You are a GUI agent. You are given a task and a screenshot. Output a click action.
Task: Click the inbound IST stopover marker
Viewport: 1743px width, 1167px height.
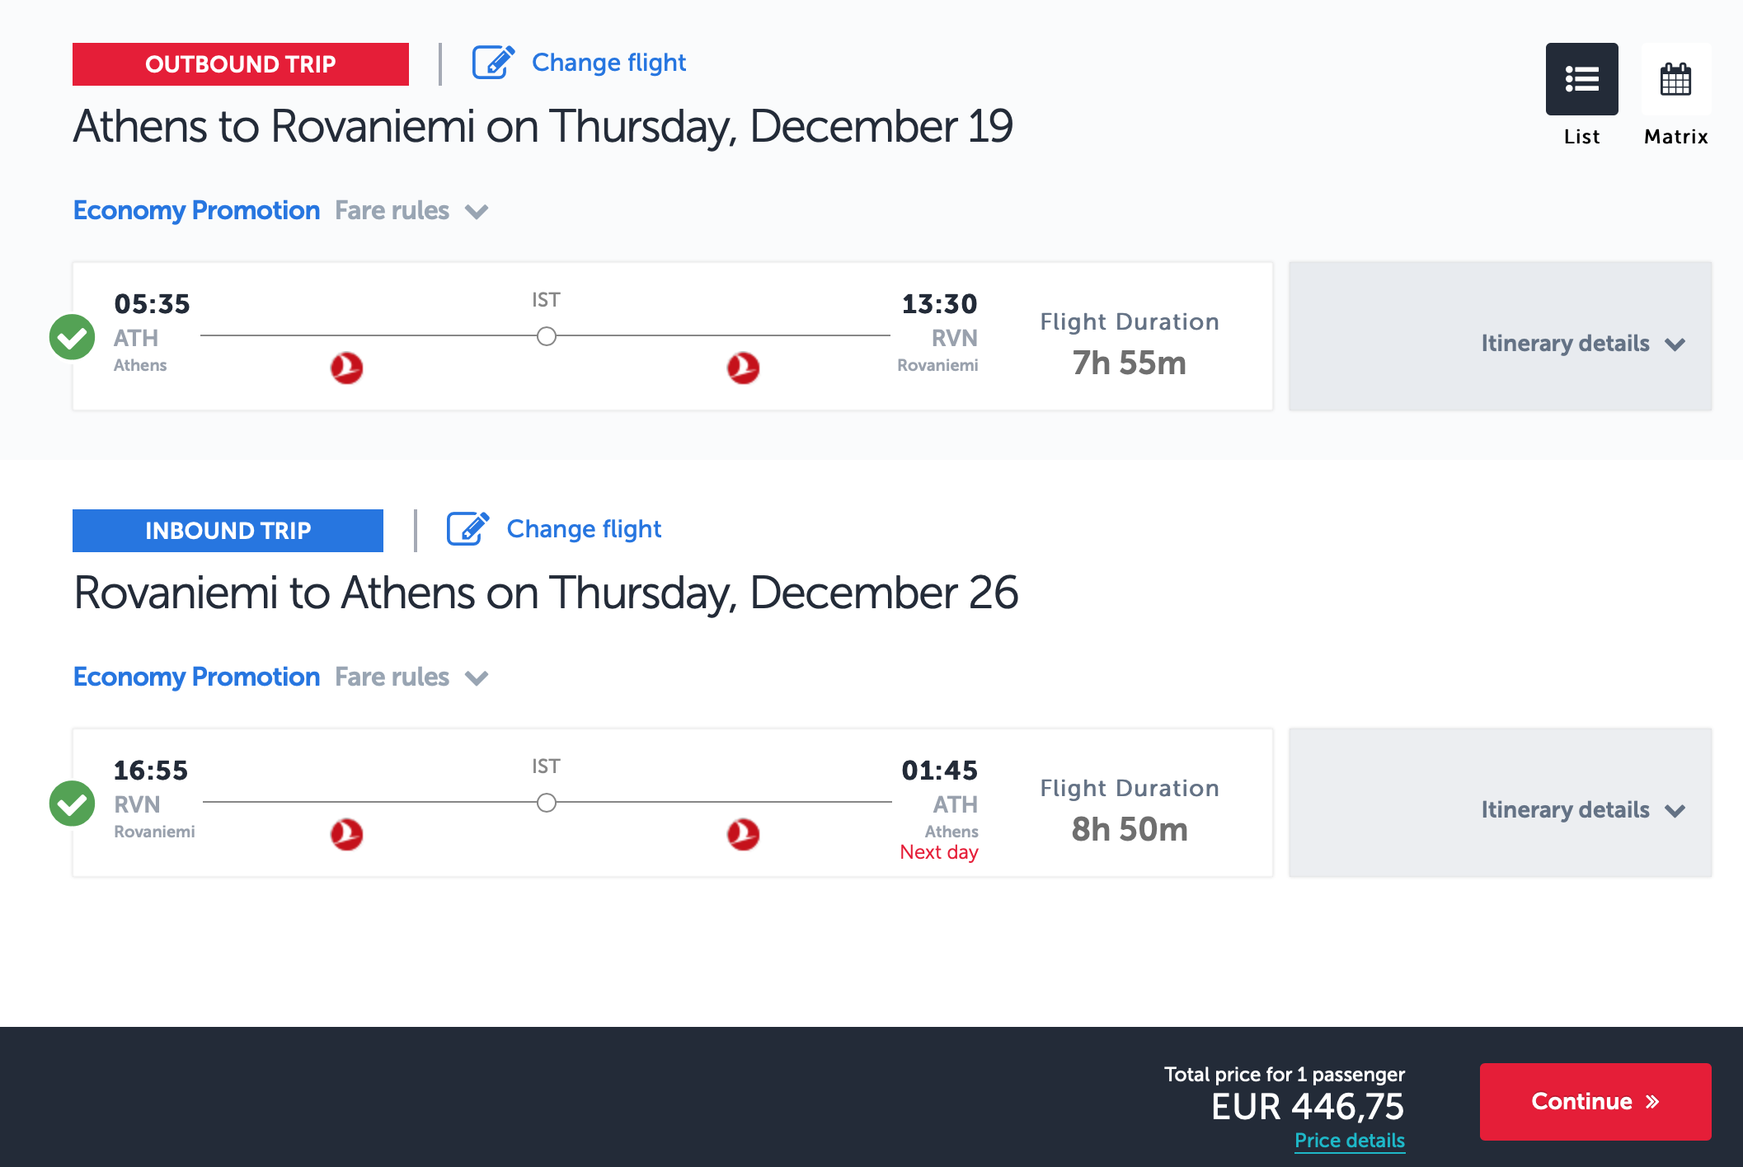tap(546, 803)
